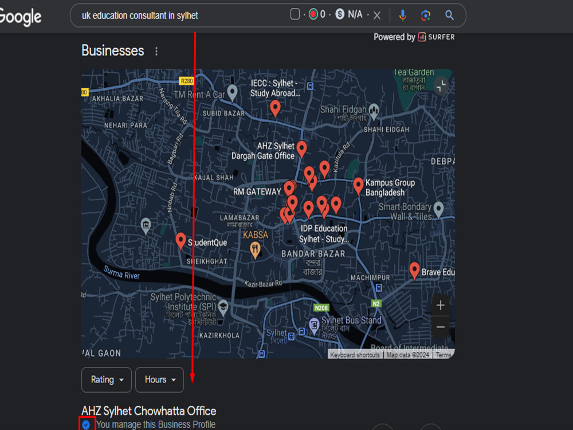Open the Hours filter dropdown
The width and height of the screenshot is (573, 430).
(159, 380)
